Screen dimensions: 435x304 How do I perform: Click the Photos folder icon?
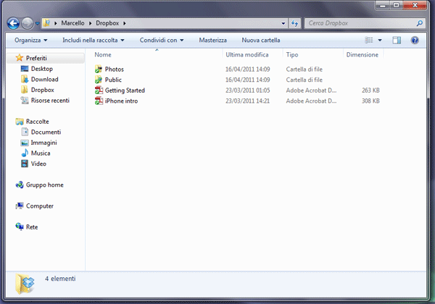[99, 69]
